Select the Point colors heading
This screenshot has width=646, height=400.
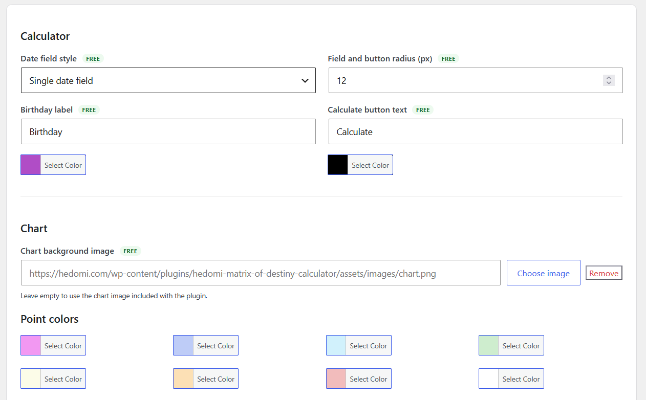point(50,319)
